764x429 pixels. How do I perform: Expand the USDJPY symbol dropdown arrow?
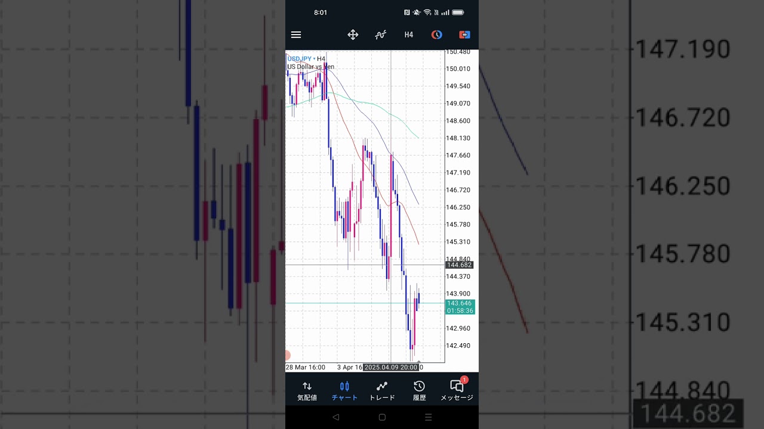pyautogui.click(x=315, y=59)
